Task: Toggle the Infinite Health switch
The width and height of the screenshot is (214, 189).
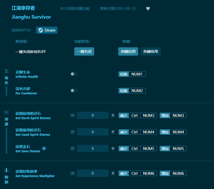Action: pyautogui.click(x=74, y=74)
